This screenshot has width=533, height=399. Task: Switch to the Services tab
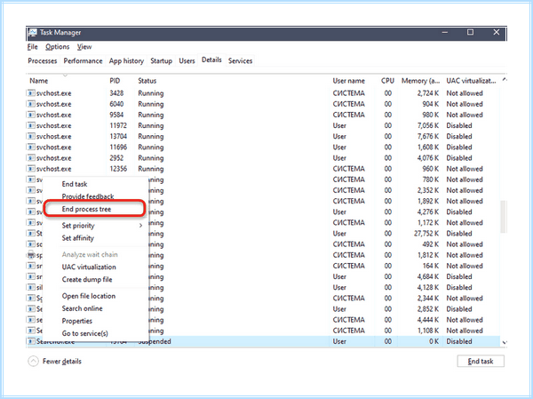pos(241,61)
